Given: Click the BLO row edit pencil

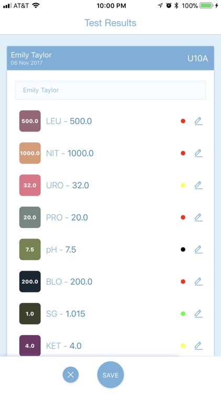Looking at the screenshot, I should coord(198,282).
